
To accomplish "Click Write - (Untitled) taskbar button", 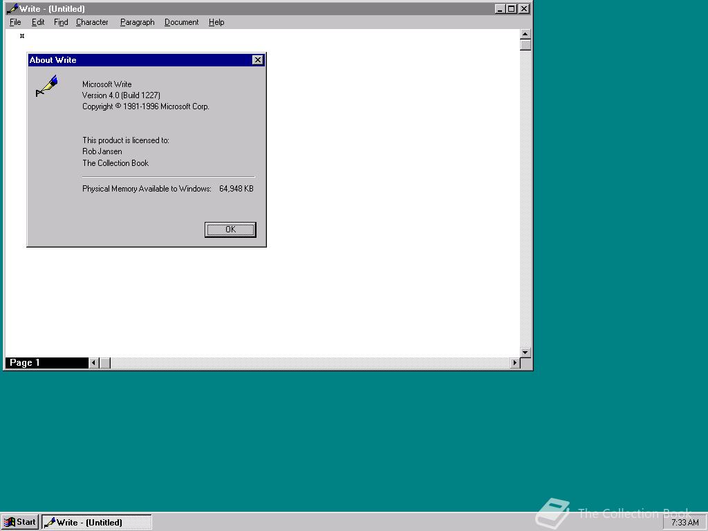I will (x=97, y=523).
